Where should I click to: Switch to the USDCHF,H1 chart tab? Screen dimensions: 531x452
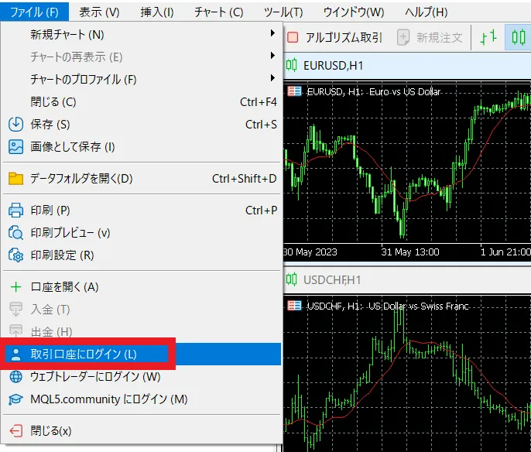(x=407, y=279)
